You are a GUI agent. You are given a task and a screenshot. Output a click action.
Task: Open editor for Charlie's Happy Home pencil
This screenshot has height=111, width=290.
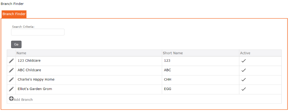(x=11, y=80)
